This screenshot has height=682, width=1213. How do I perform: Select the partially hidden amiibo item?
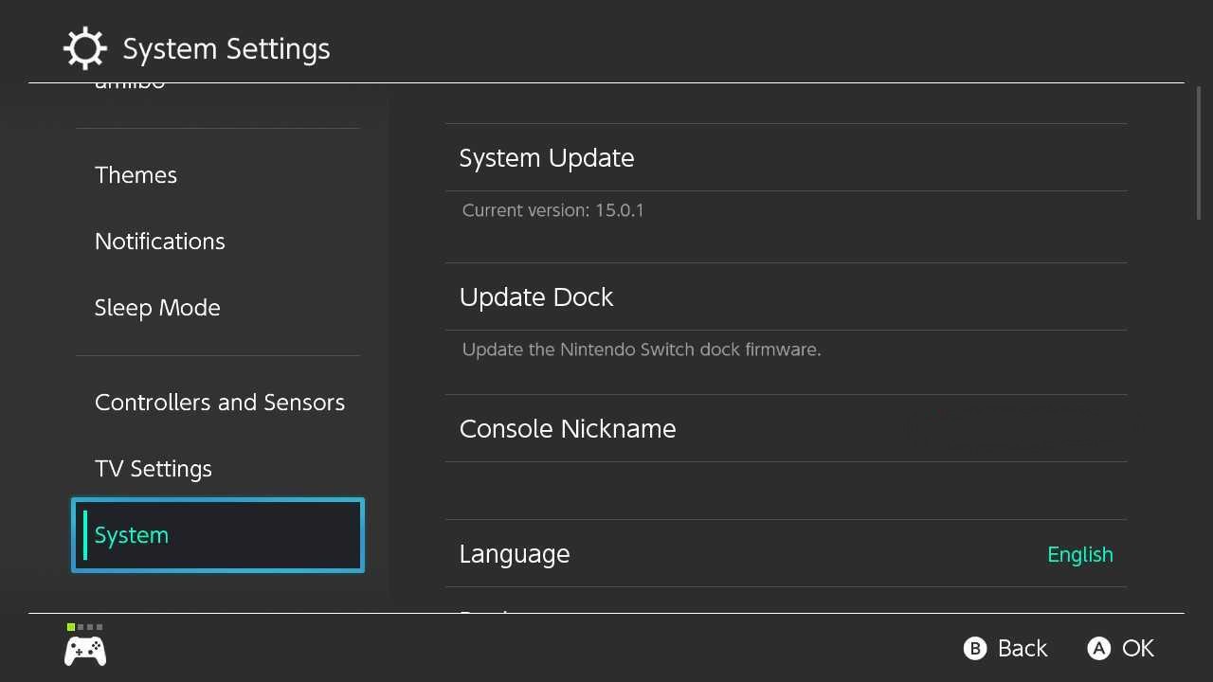(130, 86)
